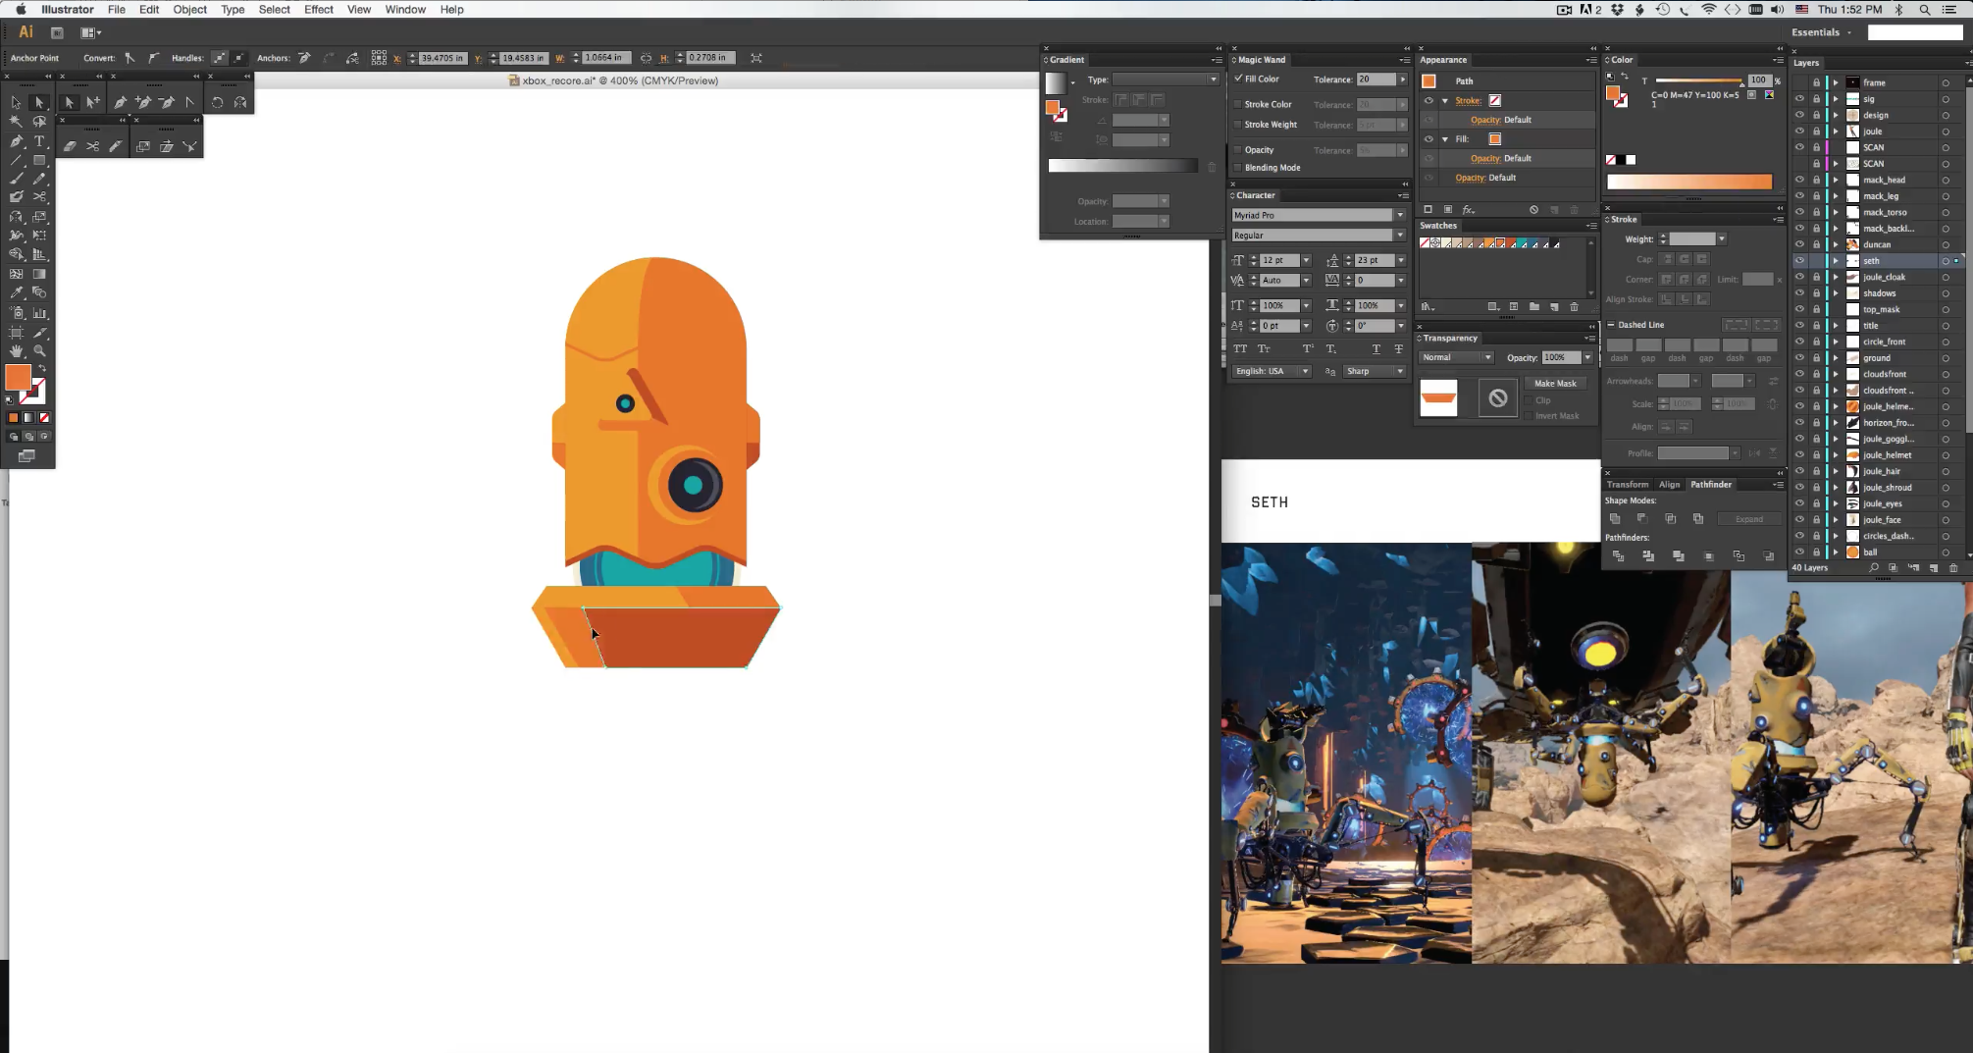
Task: Toggle the Dashed Line checkbox
Action: tap(1611, 325)
